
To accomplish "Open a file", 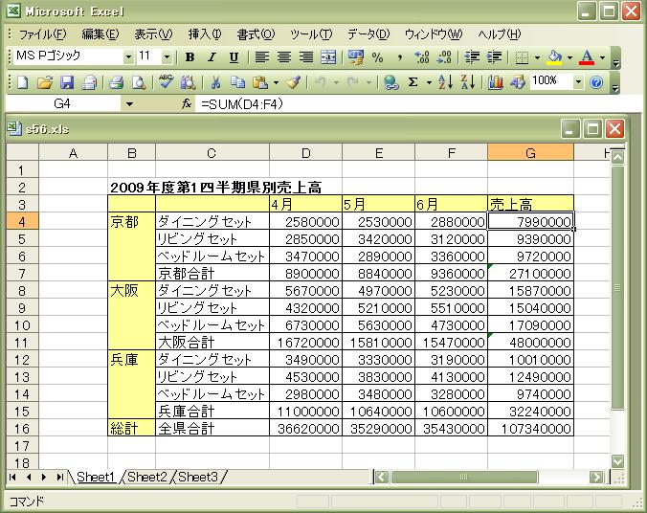I will (x=45, y=82).
